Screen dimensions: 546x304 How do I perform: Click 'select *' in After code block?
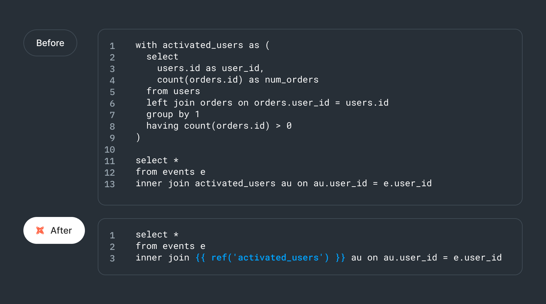pyautogui.click(x=157, y=235)
